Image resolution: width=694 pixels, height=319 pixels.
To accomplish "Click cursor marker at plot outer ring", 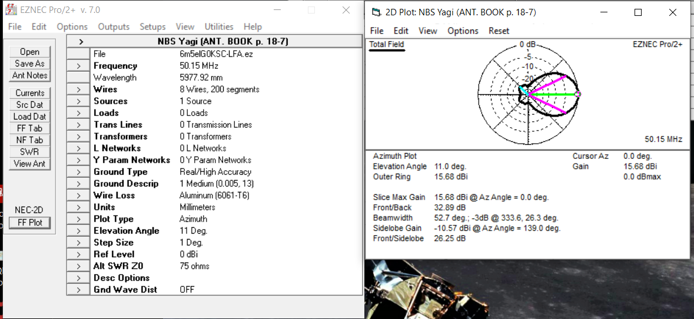I will (577, 94).
